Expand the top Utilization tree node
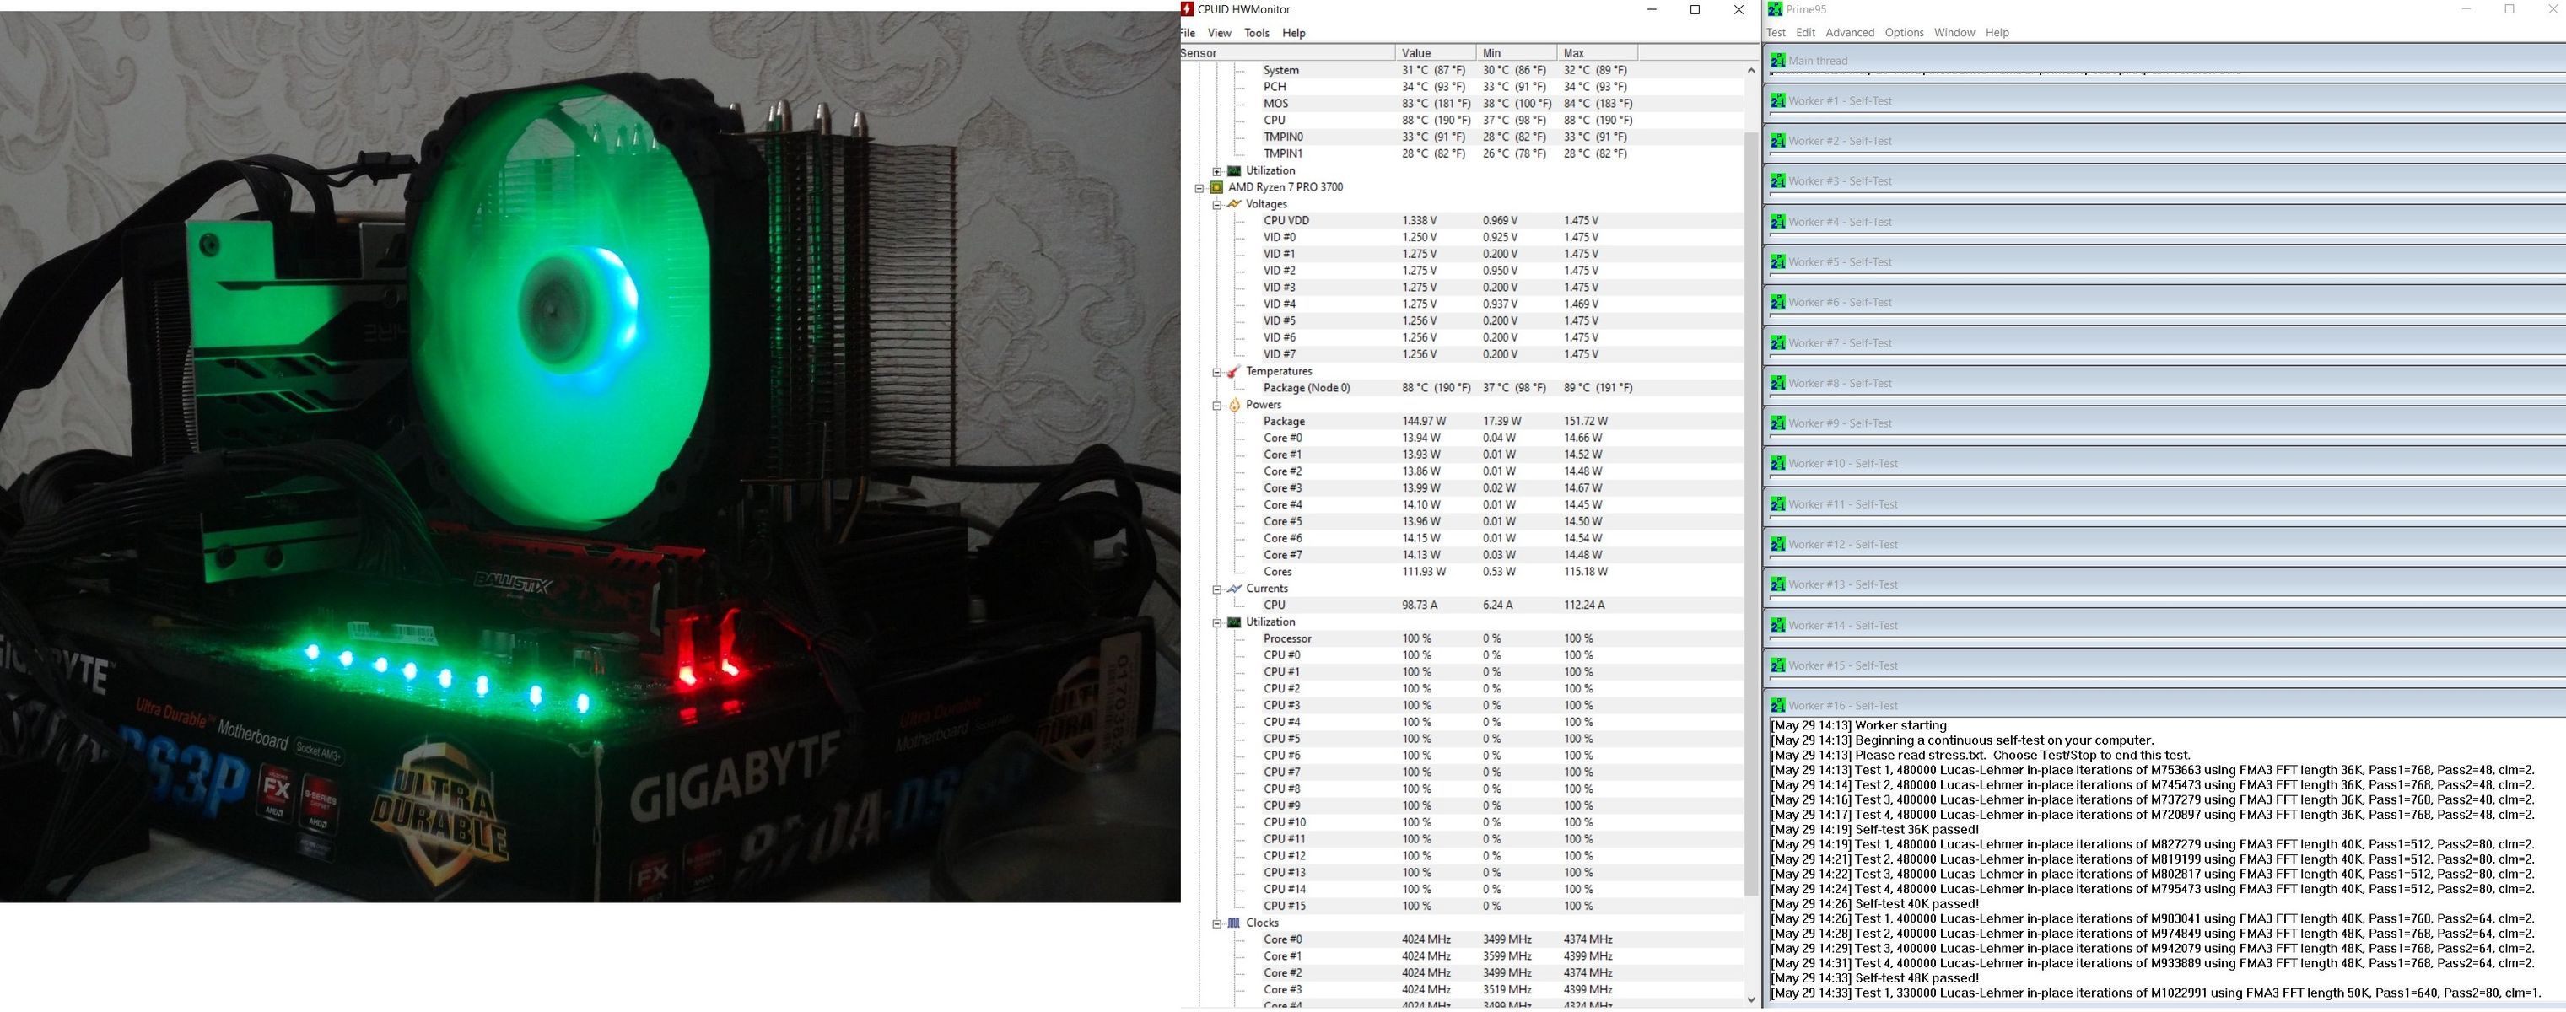 [x=1216, y=171]
